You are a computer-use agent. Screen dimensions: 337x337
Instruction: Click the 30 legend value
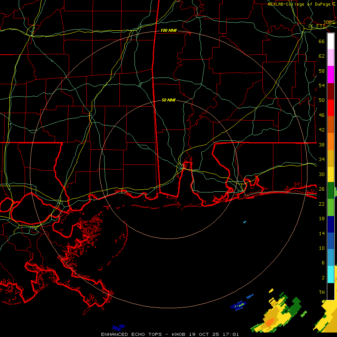[322, 174]
